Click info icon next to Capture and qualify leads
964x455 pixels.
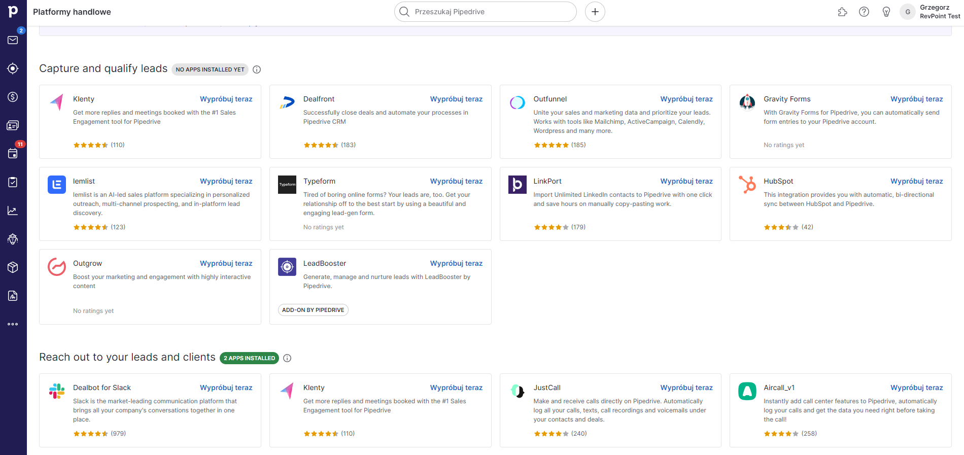click(257, 69)
